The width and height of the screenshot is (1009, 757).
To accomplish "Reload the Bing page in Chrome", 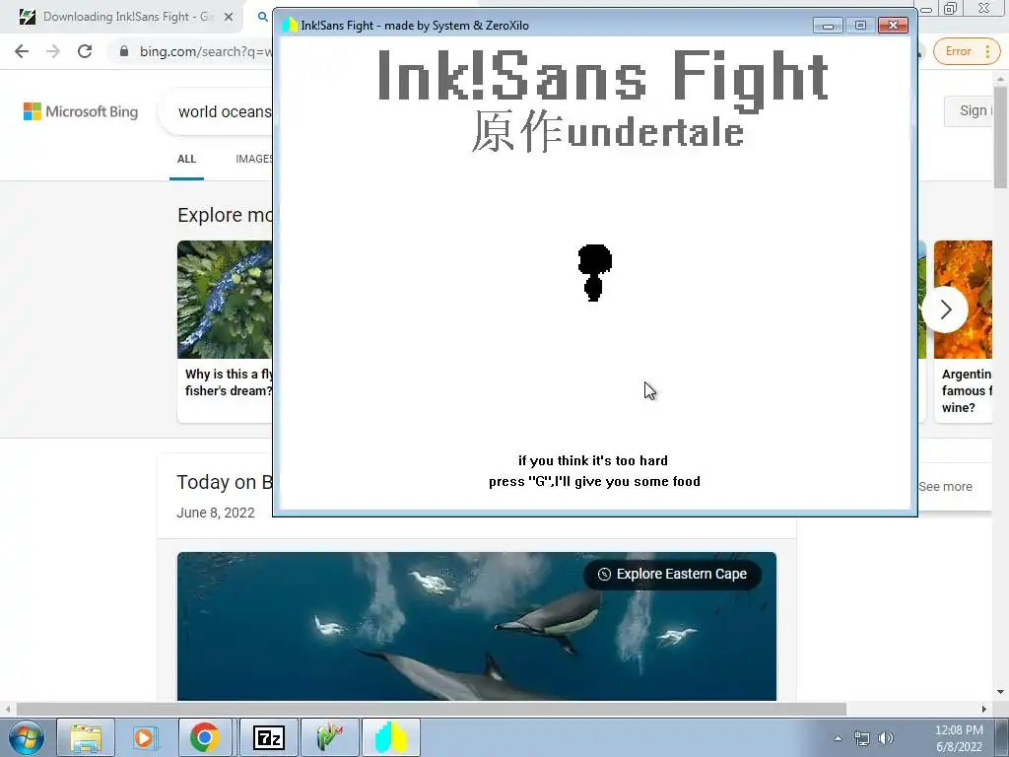I will (85, 51).
